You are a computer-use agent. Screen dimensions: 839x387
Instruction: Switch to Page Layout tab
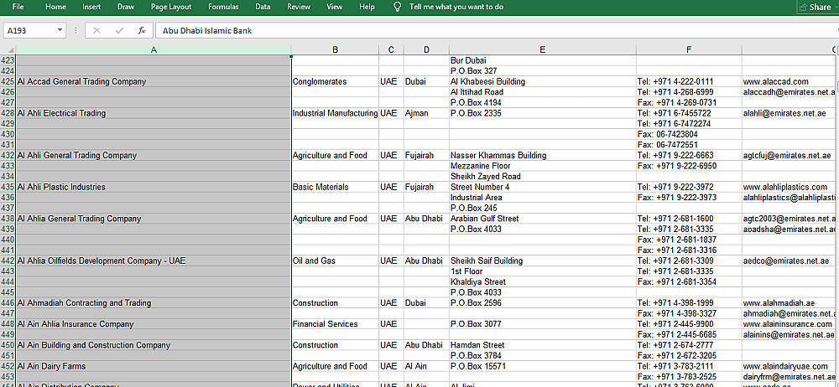(172, 7)
